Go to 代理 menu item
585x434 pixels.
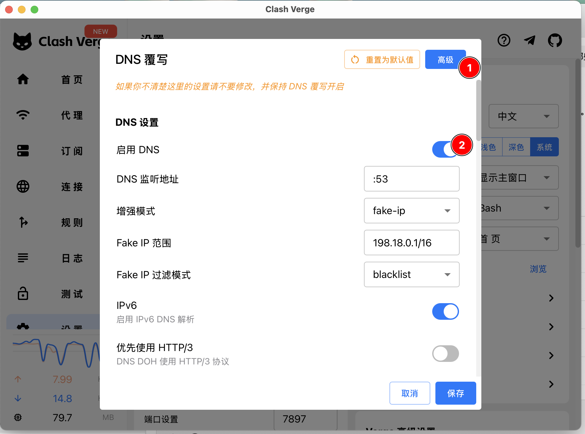(72, 115)
